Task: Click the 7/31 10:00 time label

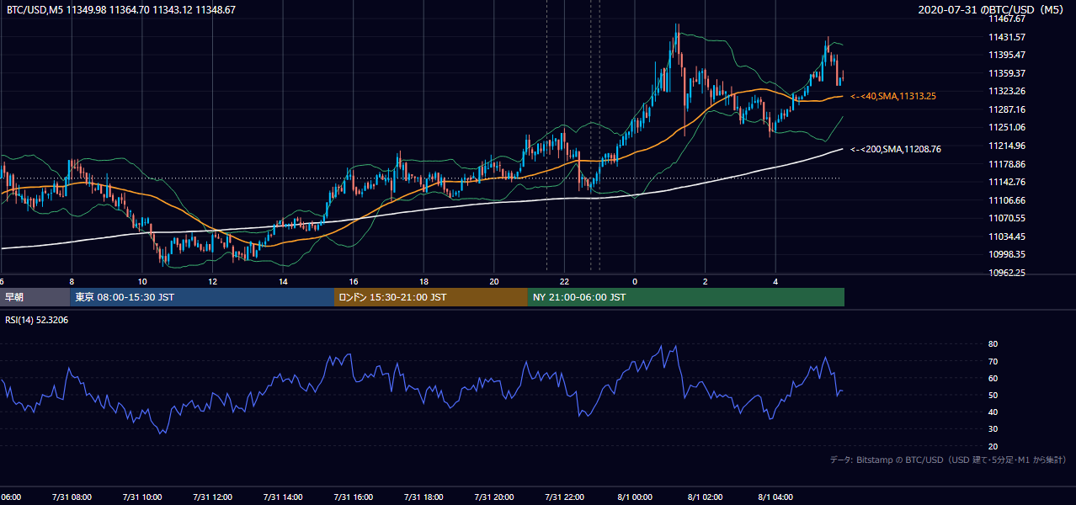Action: click(141, 497)
